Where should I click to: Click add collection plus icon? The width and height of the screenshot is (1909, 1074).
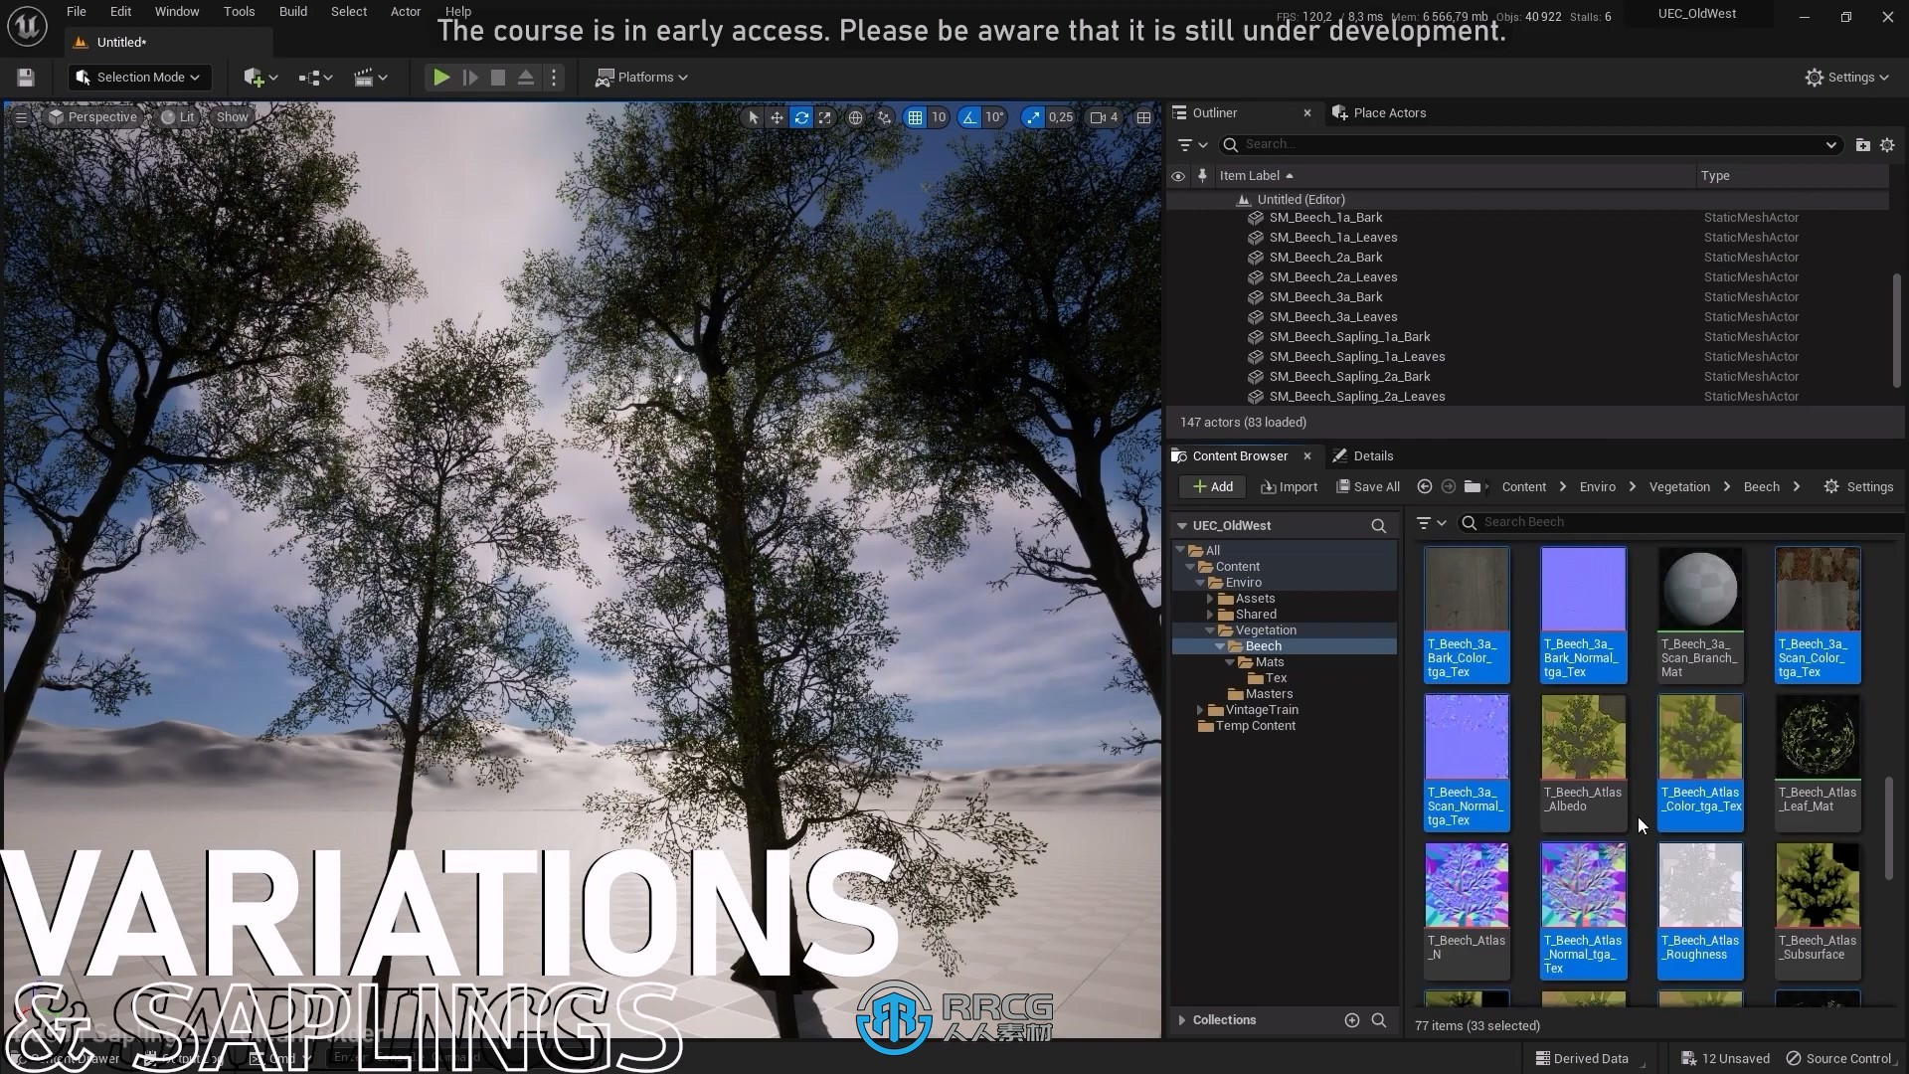coord(1351,1020)
